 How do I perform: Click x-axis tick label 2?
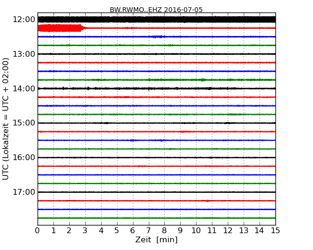tap(69, 230)
